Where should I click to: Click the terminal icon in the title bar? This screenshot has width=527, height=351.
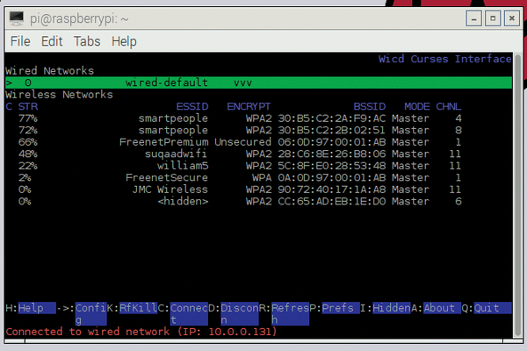(17, 18)
